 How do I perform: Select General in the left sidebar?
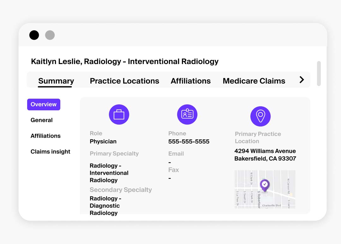[41, 120]
